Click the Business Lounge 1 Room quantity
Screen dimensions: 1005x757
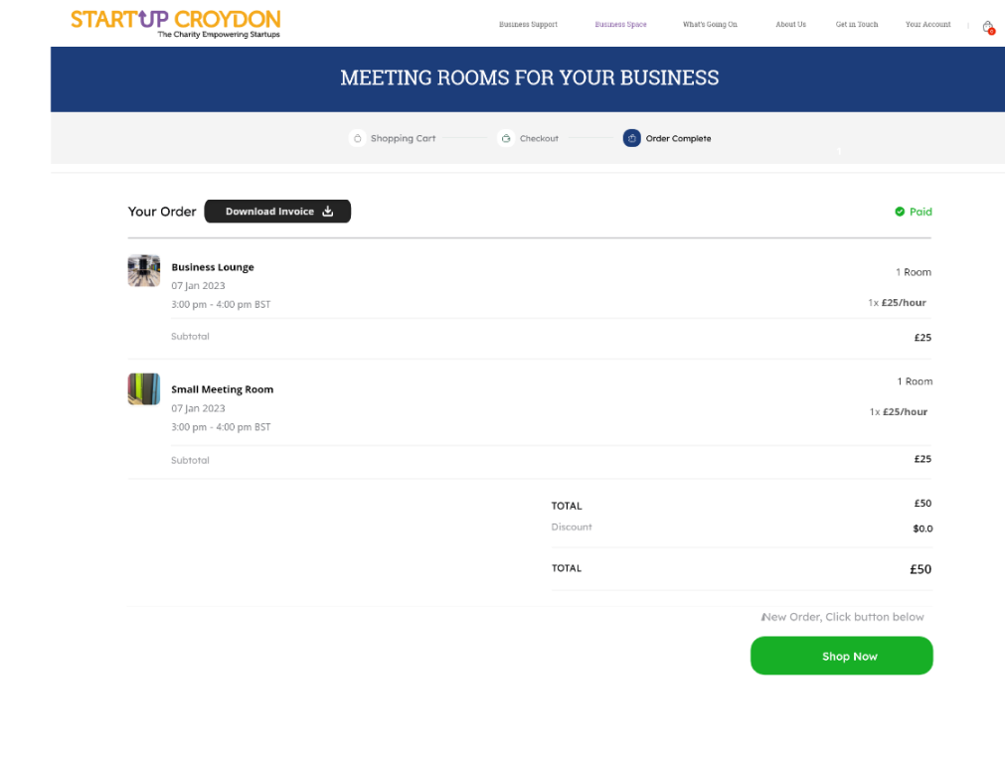(914, 272)
